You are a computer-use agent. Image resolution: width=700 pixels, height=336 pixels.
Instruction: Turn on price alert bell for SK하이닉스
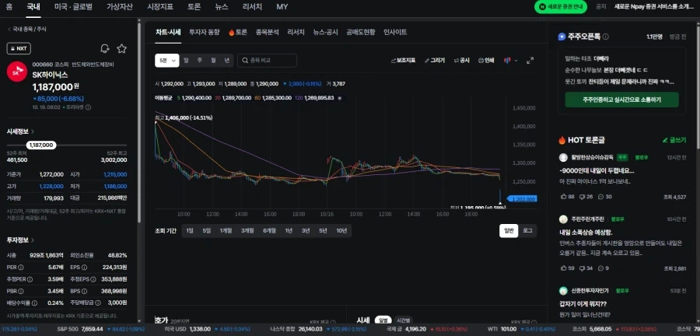(x=105, y=49)
